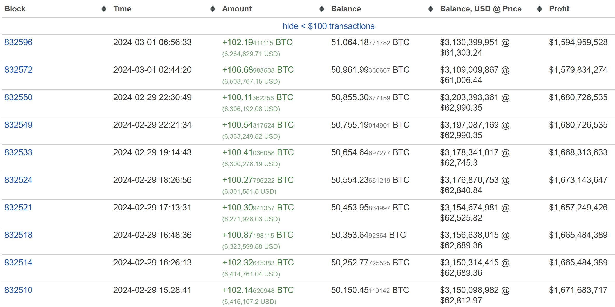
Task: Open block 832524 link
Action: 18,180
